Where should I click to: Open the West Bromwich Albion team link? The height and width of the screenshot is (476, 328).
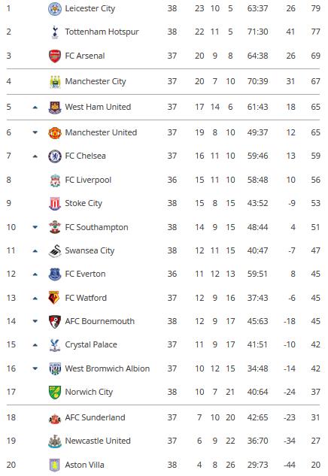click(x=108, y=368)
